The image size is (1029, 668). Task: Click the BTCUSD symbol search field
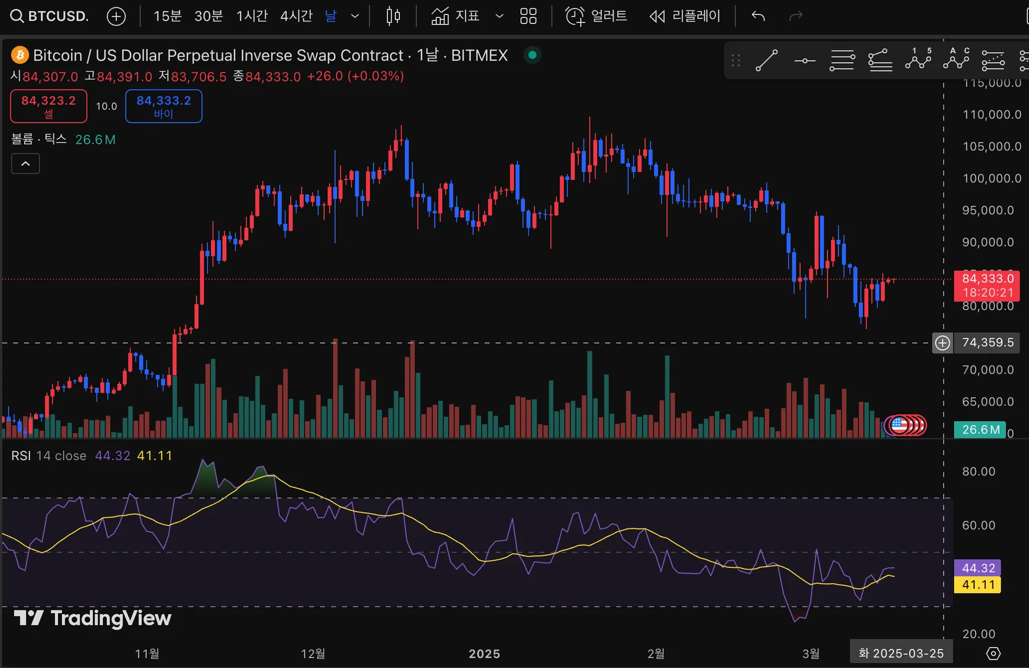(51, 16)
